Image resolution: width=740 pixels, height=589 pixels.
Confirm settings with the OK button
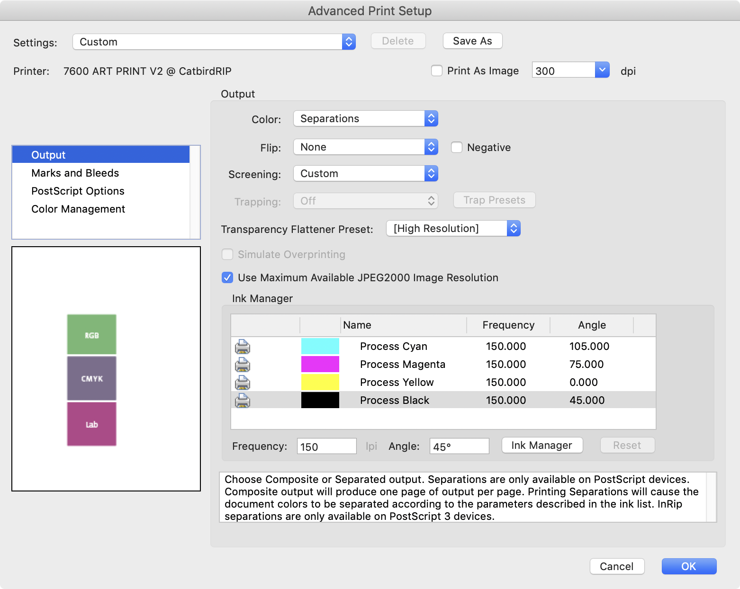tap(688, 566)
